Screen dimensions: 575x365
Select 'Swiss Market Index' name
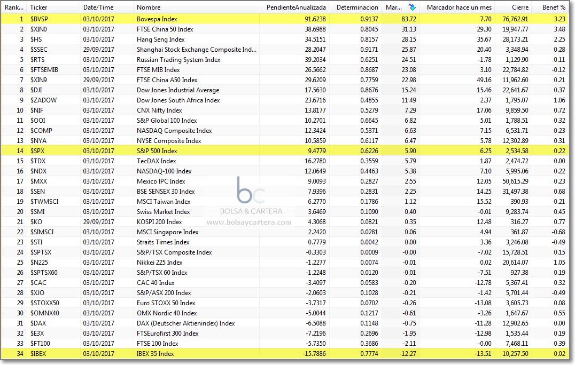(x=164, y=212)
